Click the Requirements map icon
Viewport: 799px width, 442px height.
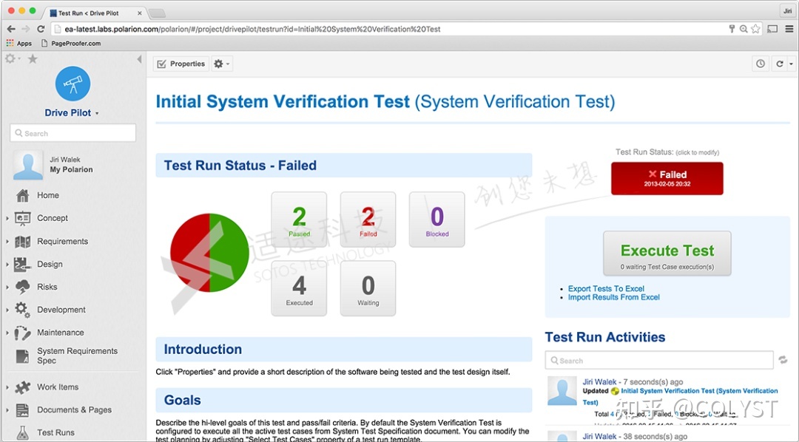(22, 242)
